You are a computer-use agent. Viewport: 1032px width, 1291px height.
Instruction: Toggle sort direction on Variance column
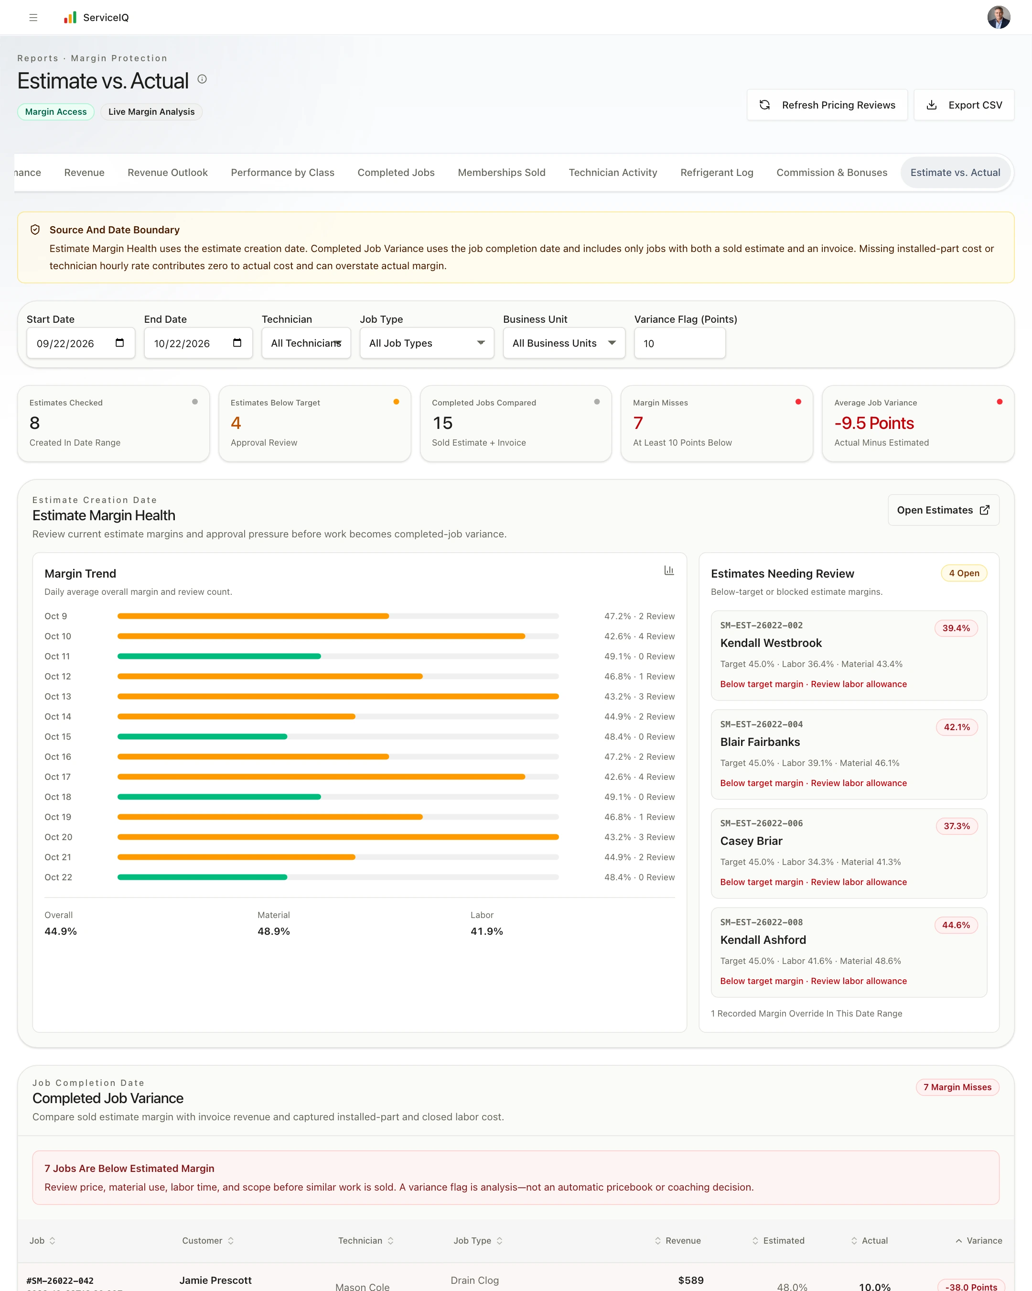(979, 1241)
